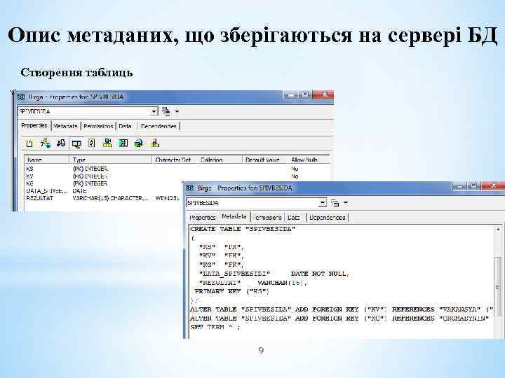Open Permissions tab in columns-grid window
Image resolution: width=505 pixels, height=378 pixels.
point(98,126)
